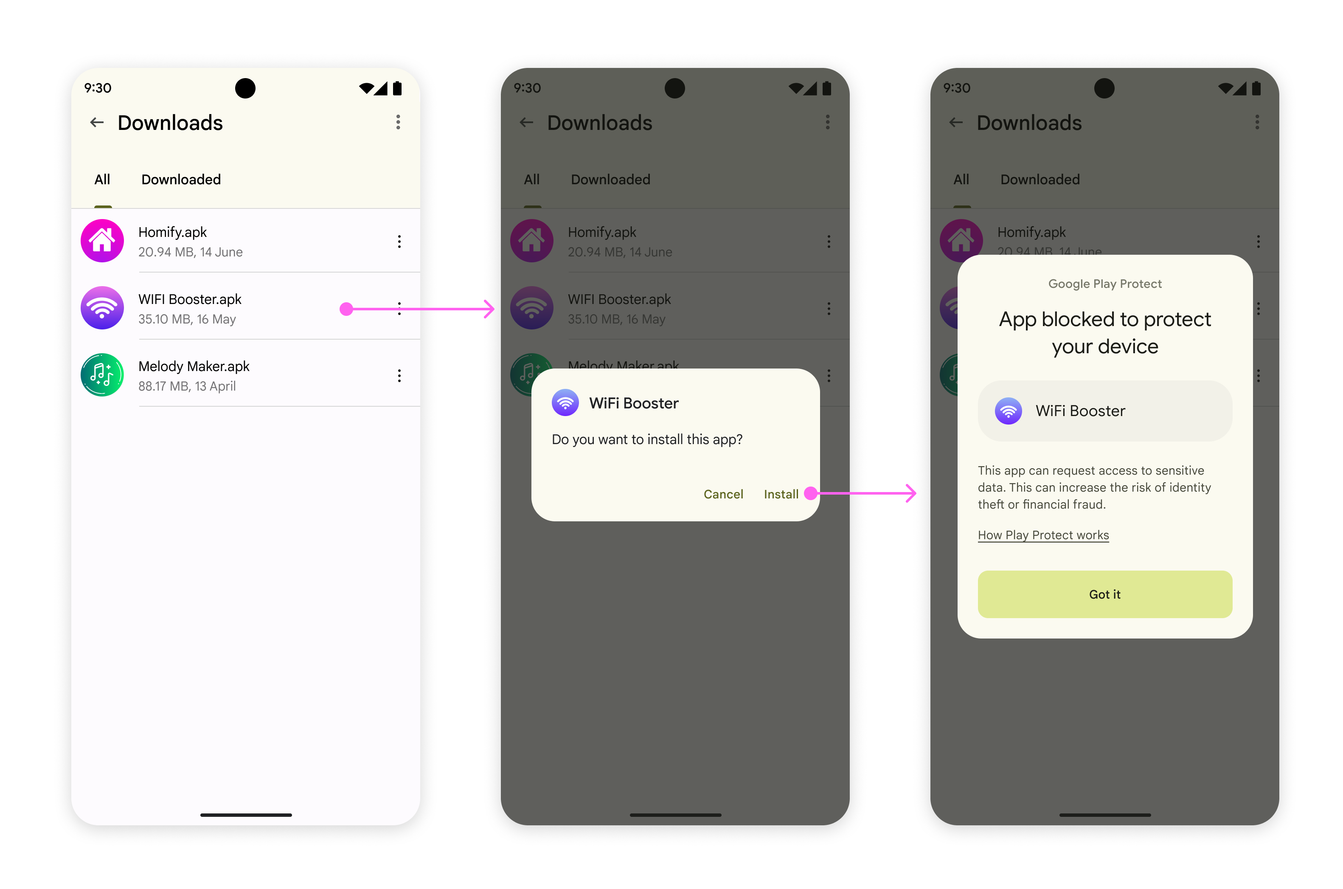1343x889 pixels.
Task: Select the All tab in Downloads screen
Action: point(102,180)
